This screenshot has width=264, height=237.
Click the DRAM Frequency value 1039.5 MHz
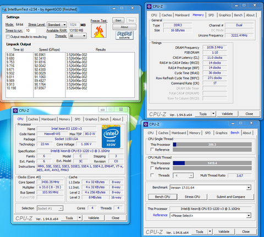click(x=215, y=47)
